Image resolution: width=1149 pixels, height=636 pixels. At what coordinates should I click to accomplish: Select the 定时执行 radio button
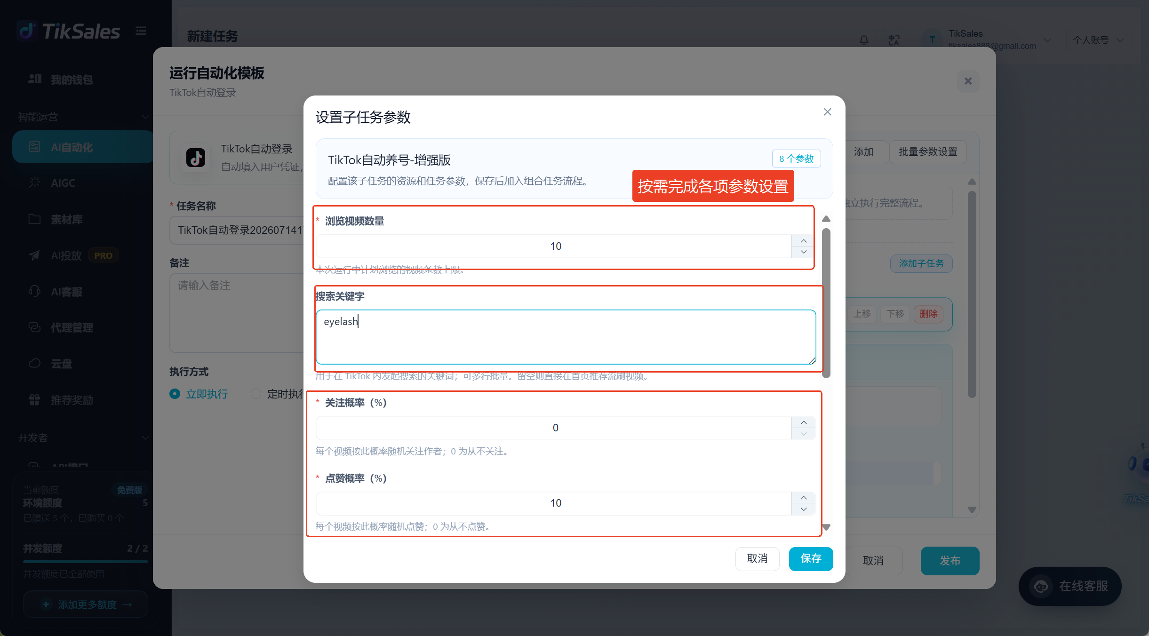click(256, 394)
